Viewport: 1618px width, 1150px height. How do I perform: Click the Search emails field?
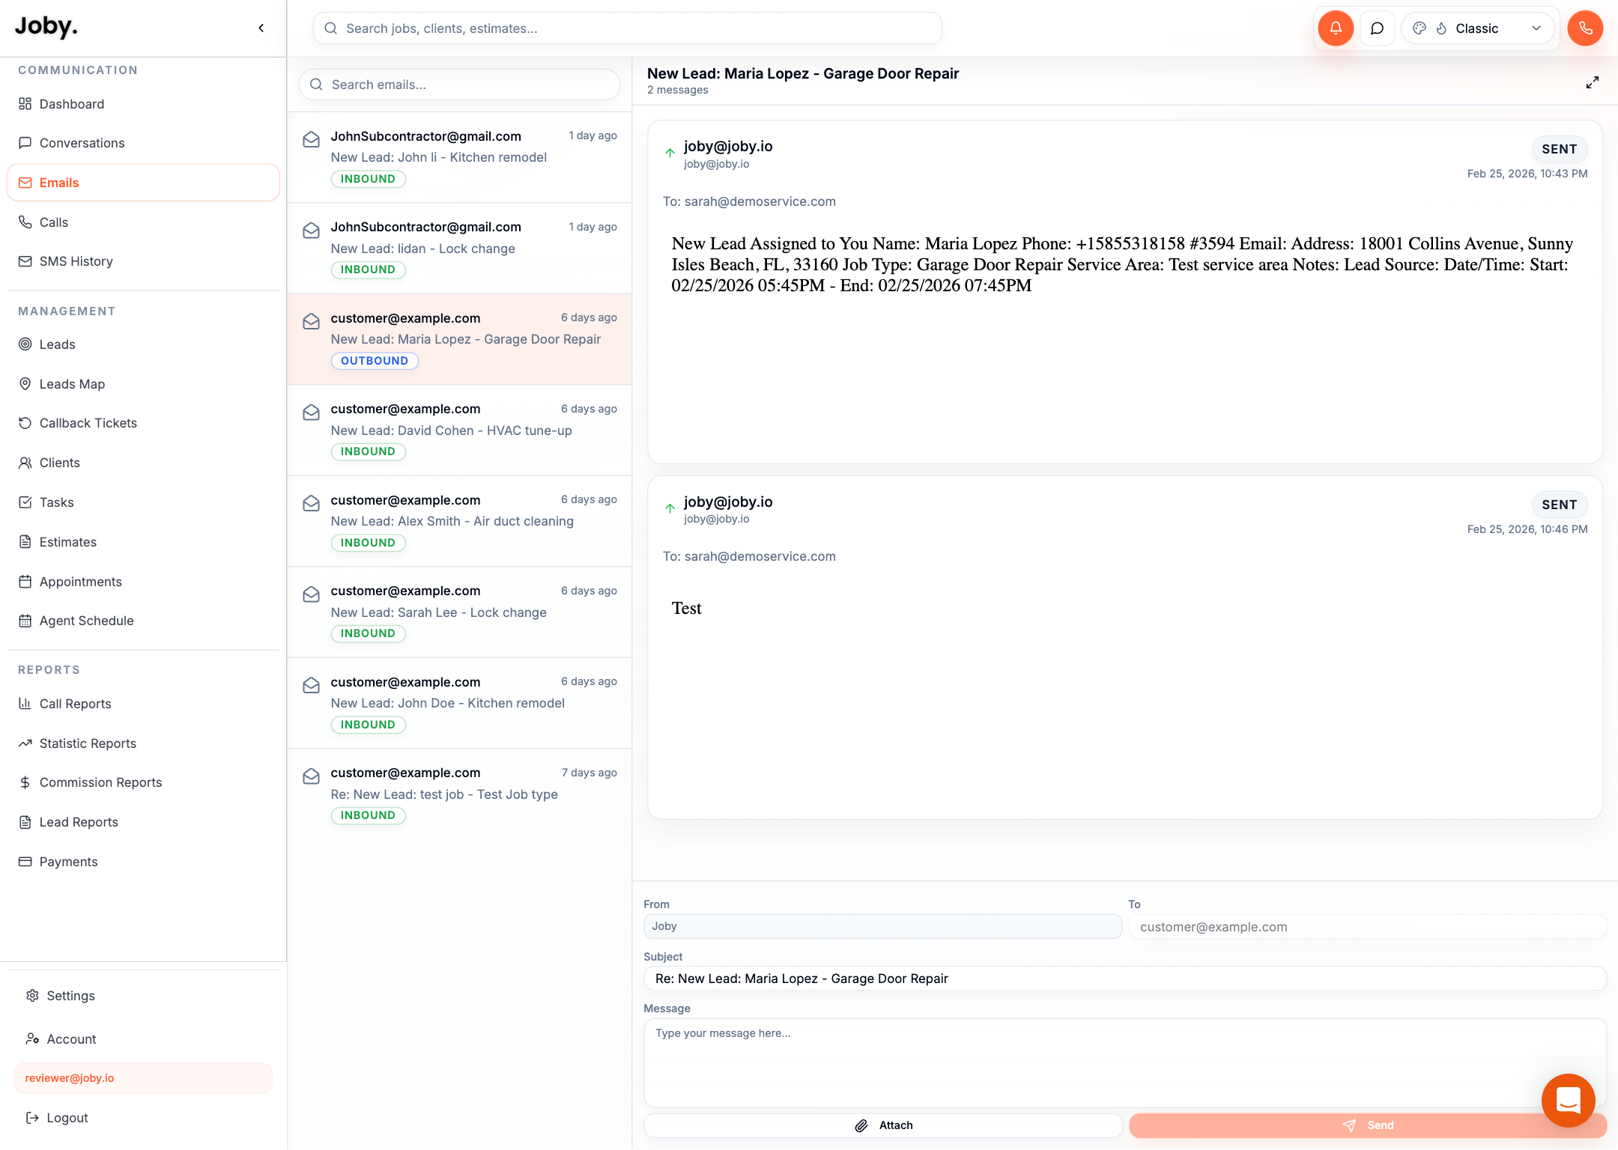(459, 85)
